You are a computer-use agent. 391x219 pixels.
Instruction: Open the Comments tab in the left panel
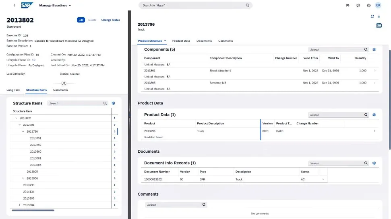click(60, 90)
